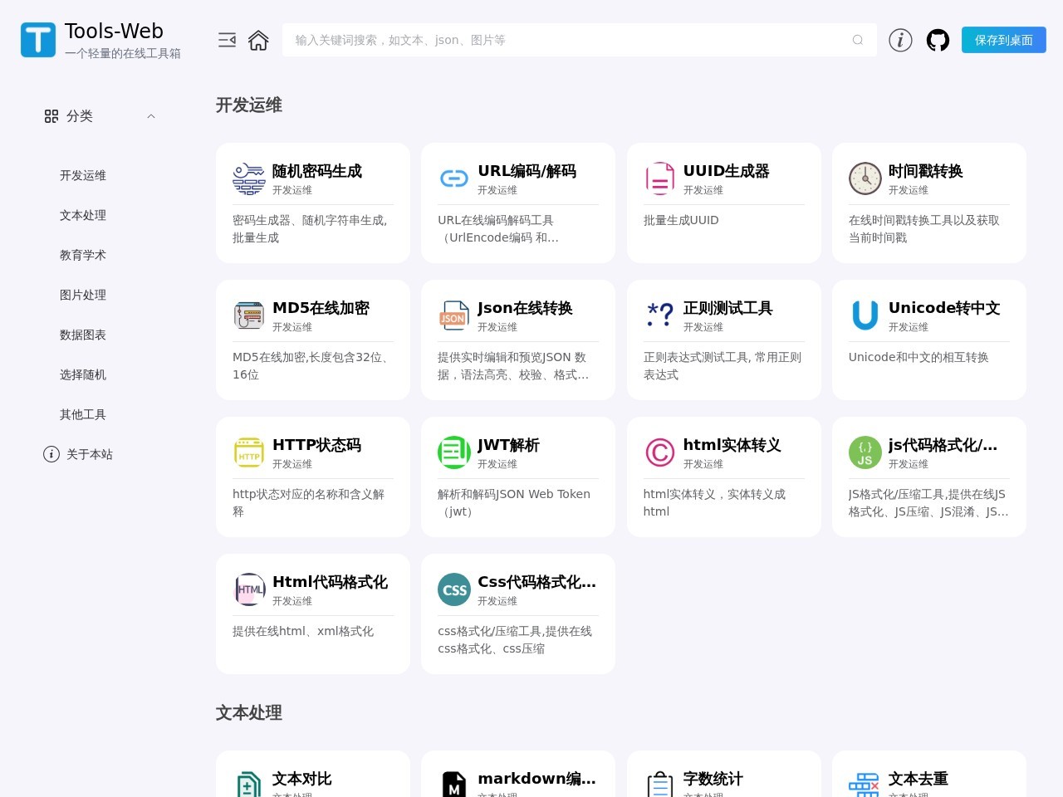1063x797 pixels.
Task: Click the UUID生成器 document icon
Action: [659, 178]
